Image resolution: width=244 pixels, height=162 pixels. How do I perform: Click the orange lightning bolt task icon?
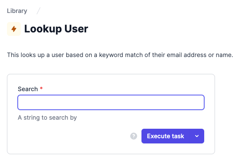pyautogui.click(x=14, y=29)
